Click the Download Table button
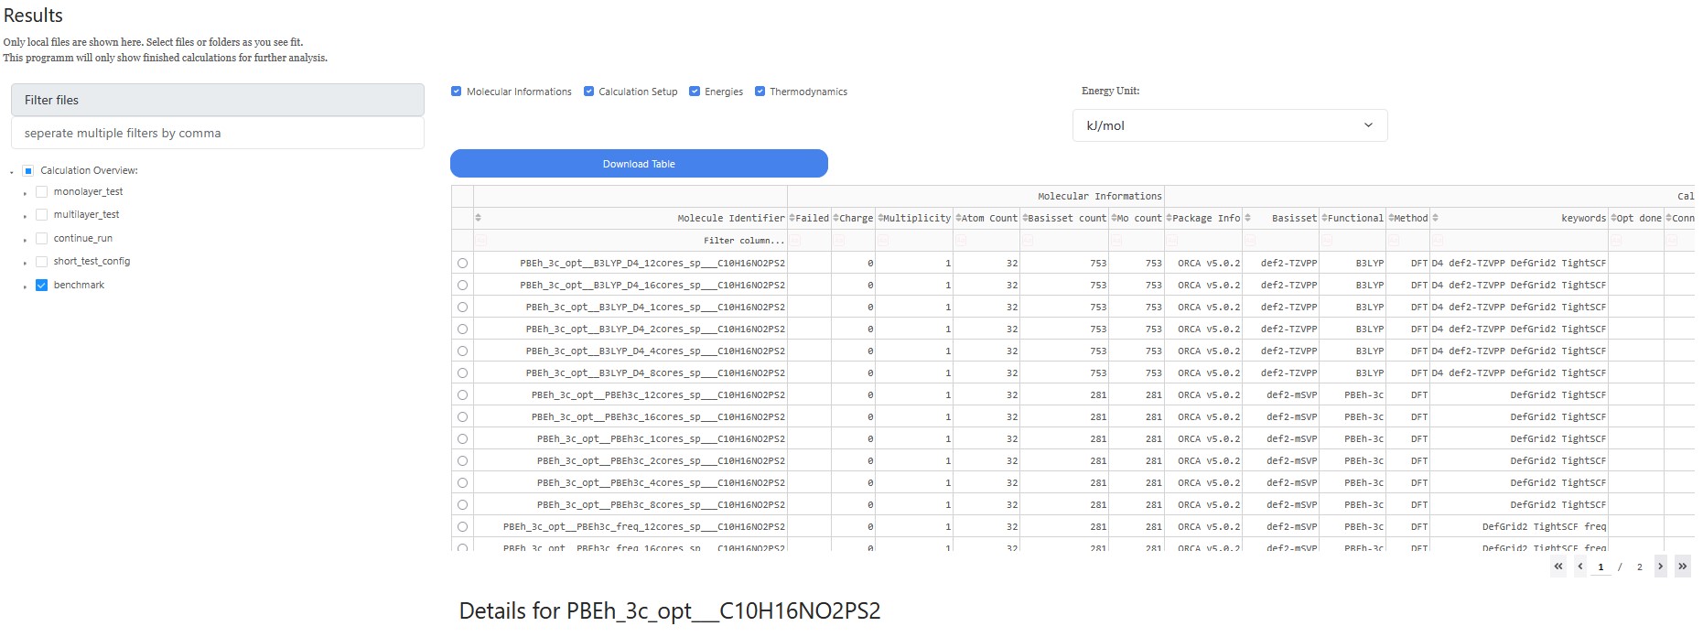Image resolution: width=1703 pixels, height=637 pixels. pyautogui.click(x=639, y=164)
